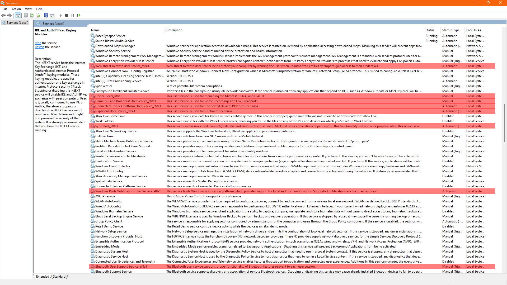Select GameDVR and Broadcast User Service_af8a1
This screenshot has height=285, width=507.
[x=292, y=101]
